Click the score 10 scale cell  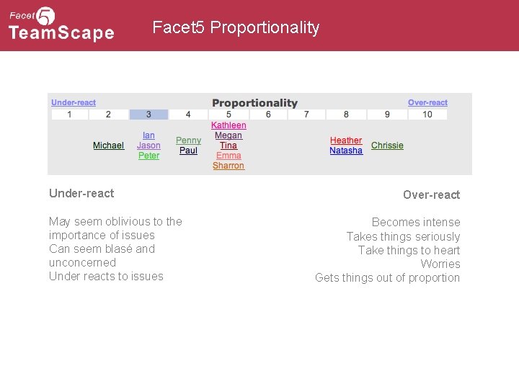[427, 115]
